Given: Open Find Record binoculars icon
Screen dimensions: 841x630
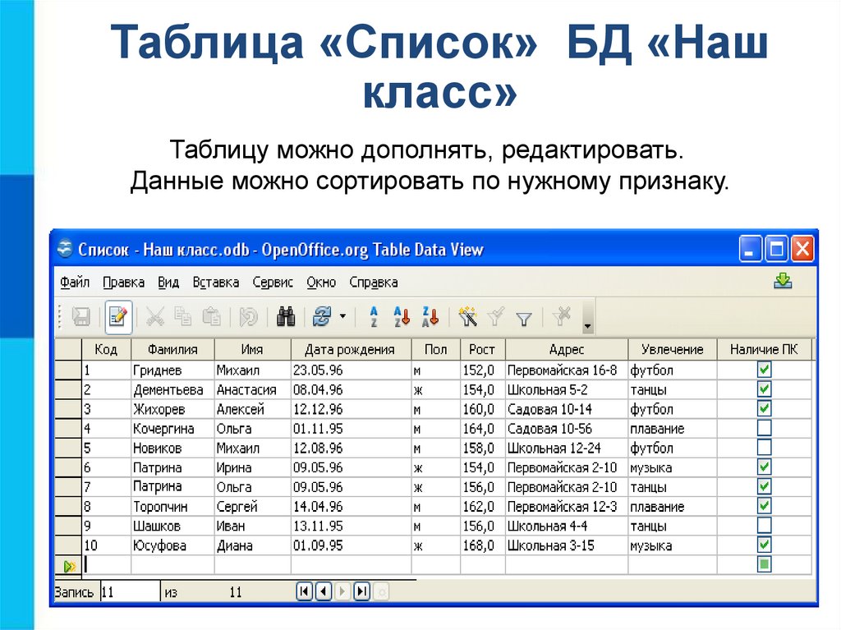Looking at the screenshot, I should pos(286,317).
